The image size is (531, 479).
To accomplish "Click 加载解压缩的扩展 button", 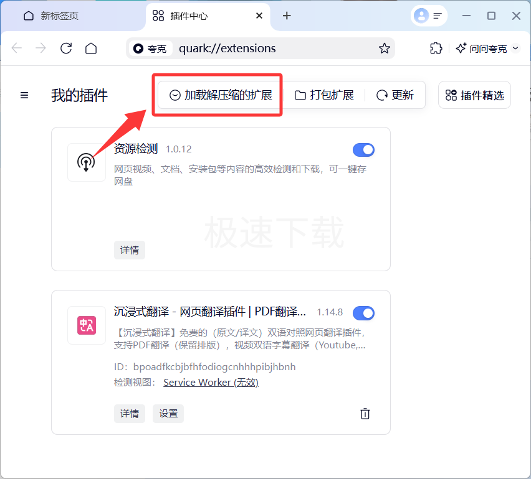I will [x=221, y=95].
